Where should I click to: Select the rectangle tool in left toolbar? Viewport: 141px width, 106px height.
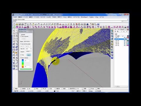click(x=16, y=39)
